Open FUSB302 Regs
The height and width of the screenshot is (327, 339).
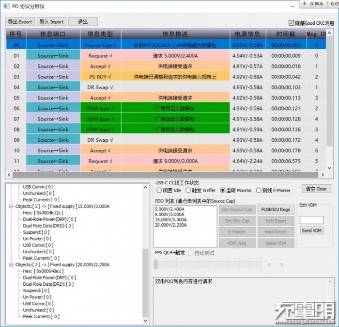click(x=276, y=210)
